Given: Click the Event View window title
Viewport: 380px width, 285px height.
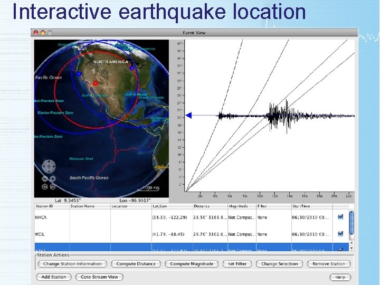Looking at the screenshot, I should [194, 33].
